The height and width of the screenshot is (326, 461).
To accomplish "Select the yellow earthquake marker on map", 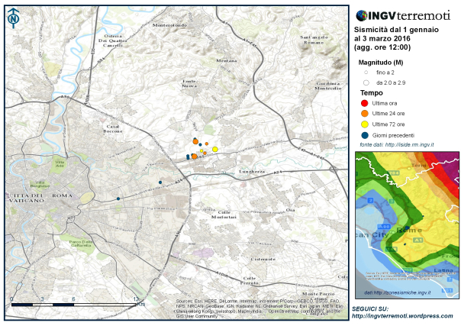I will point(215,150).
